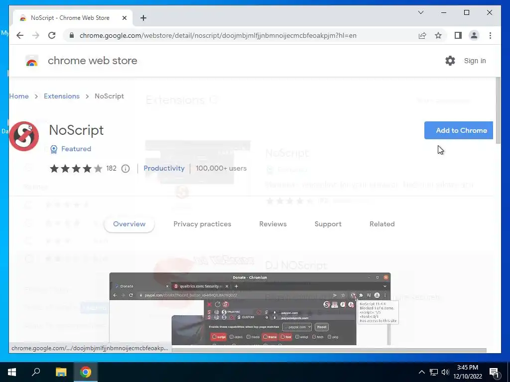Click Add to Chrome button
Screen dimensions: 510x382
coord(459,130)
